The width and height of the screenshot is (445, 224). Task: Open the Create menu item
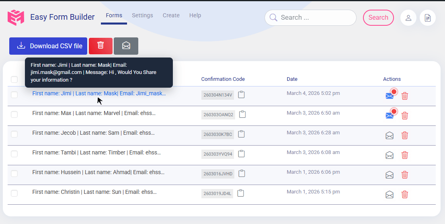point(171,15)
